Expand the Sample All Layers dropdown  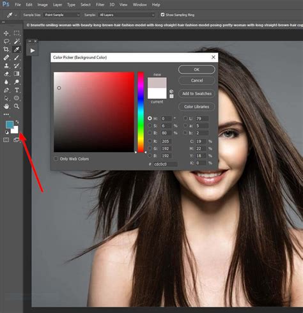click(x=127, y=15)
